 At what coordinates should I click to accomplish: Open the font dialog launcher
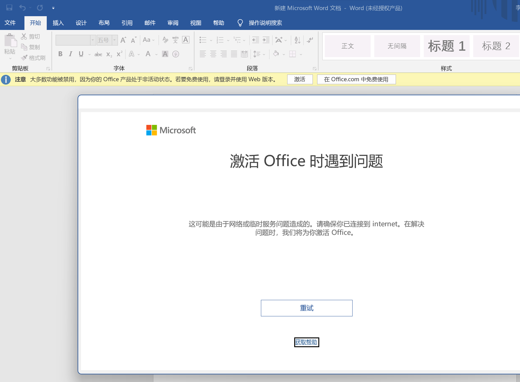point(191,69)
